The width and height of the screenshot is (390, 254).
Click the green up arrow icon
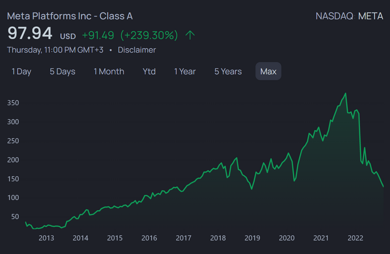[x=190, y=35]
